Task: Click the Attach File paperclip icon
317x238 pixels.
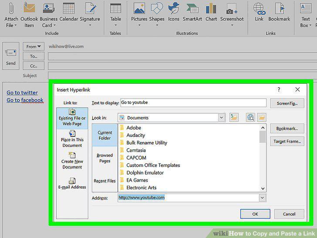Action: click(x=11, y=8)
